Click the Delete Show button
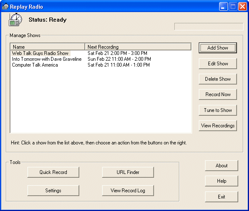The image size is (249, 211). coord(218,79)
